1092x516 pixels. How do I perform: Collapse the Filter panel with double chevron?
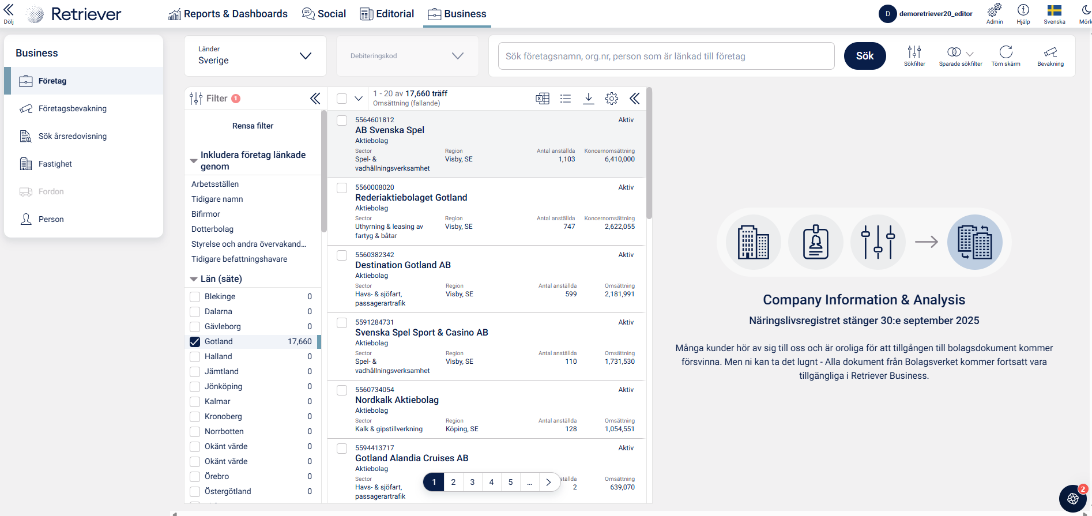point(315,99)
